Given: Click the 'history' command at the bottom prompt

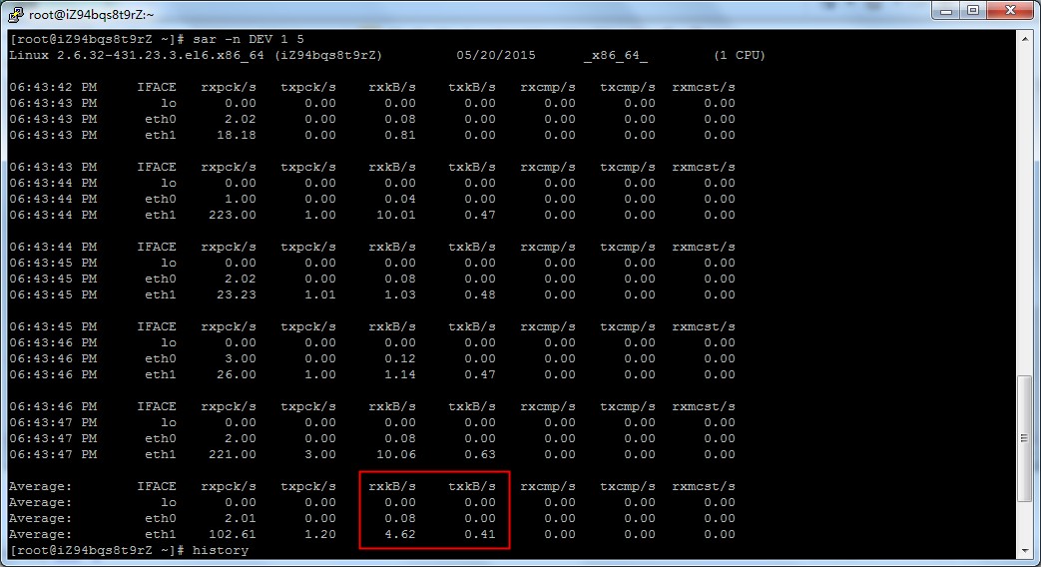Looking at the screenshot, I should [221, 550].
